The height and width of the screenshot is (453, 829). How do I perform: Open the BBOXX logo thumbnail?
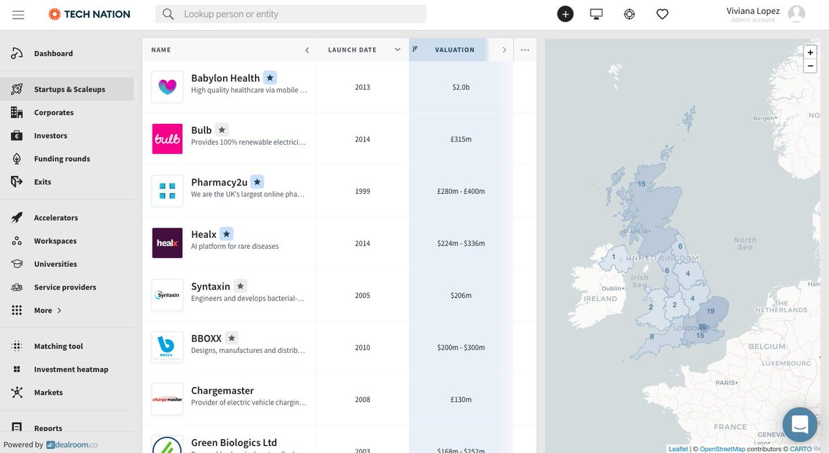[167, 348]
